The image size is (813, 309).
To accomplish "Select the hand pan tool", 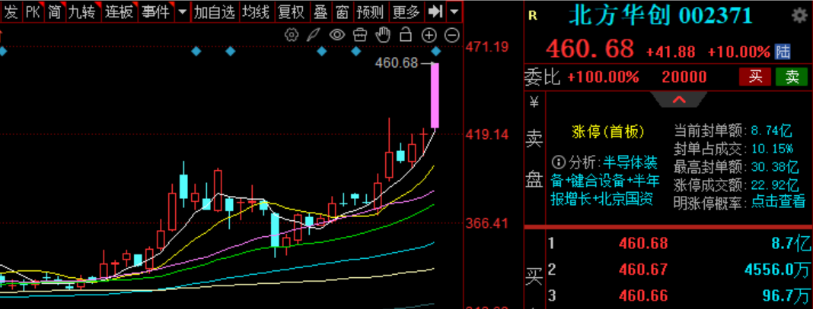I will point(383,35).
